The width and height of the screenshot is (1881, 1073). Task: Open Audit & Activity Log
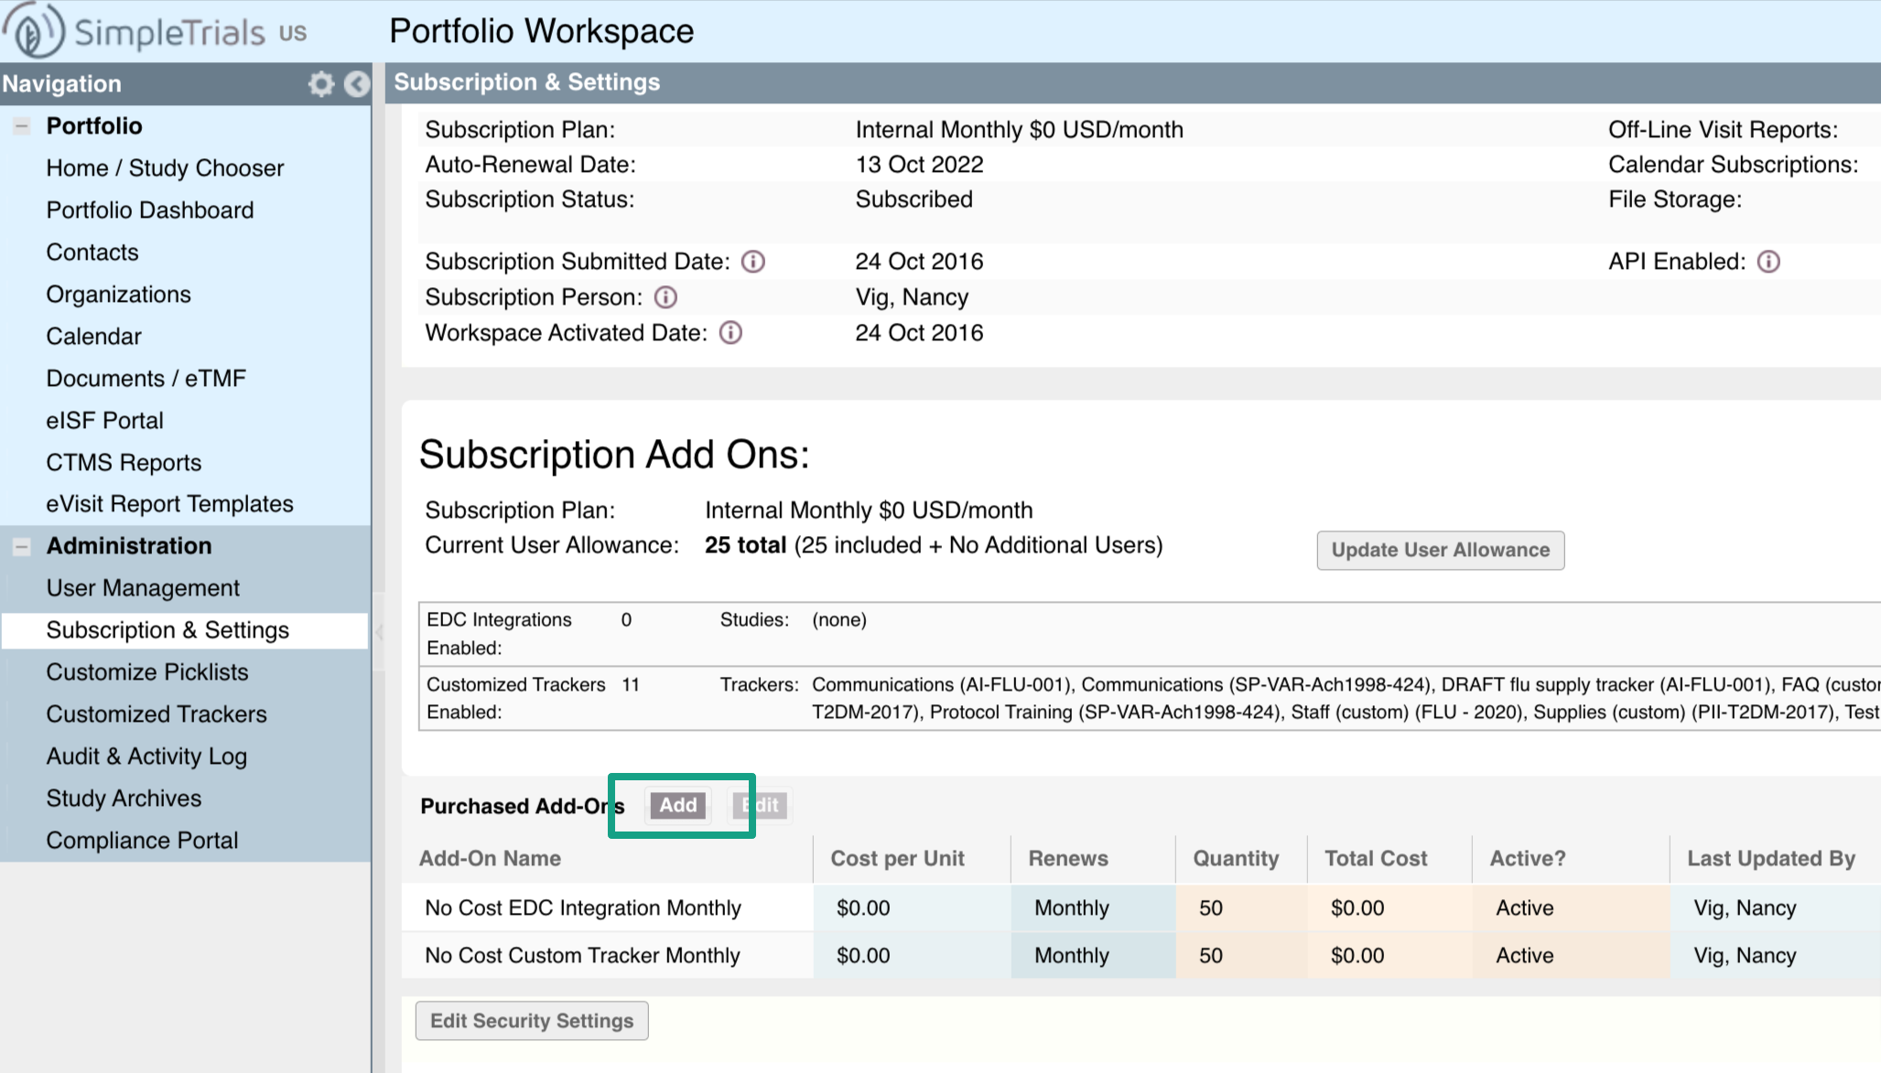pos(146,756)
